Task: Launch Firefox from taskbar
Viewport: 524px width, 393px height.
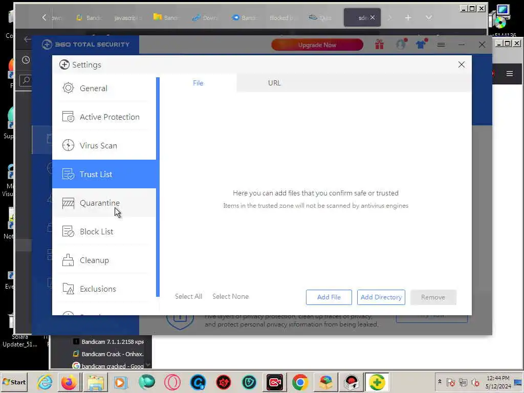Action: click(69, 382)
